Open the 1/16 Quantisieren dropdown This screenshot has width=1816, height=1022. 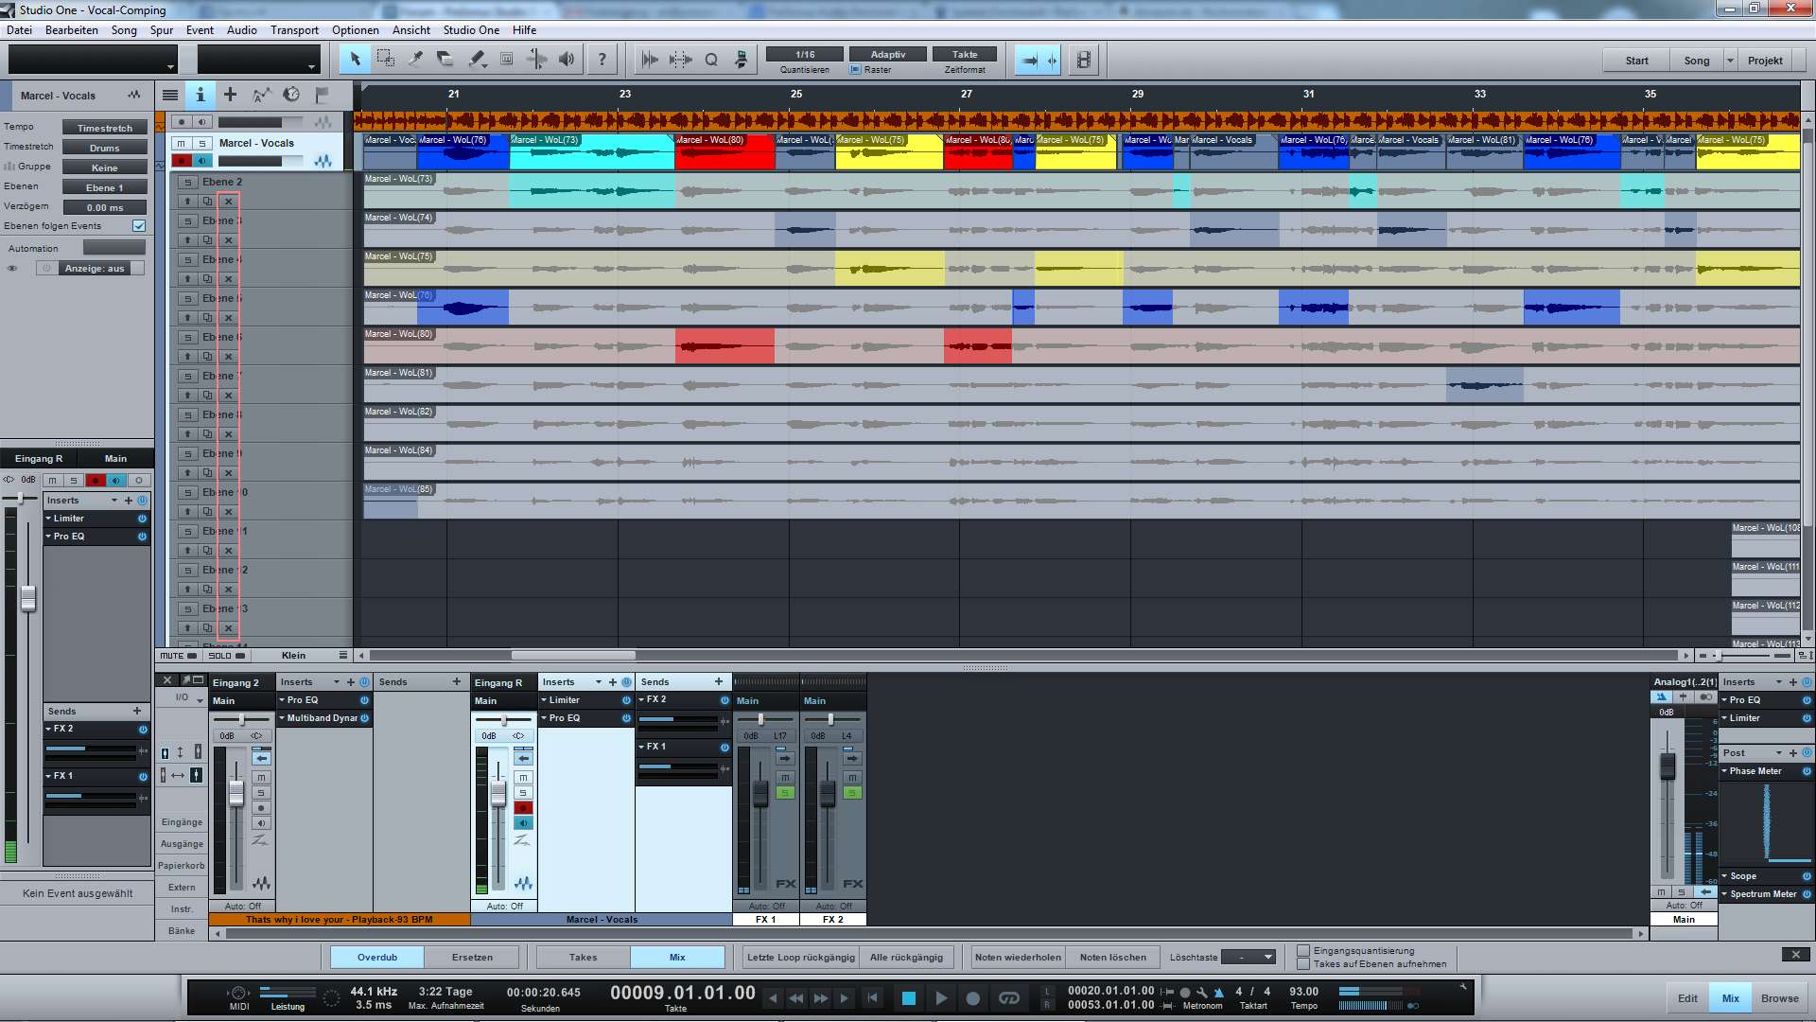(x=805, y=55)
